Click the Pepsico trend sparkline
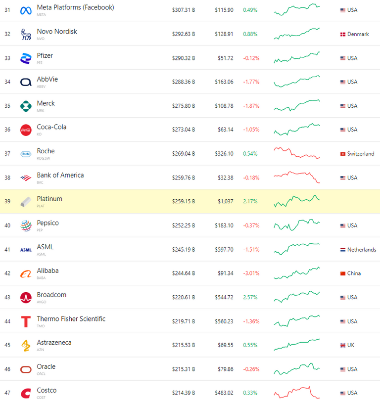Image resolution: width=380 pixels, height=403 pixels. pos(297,225)
